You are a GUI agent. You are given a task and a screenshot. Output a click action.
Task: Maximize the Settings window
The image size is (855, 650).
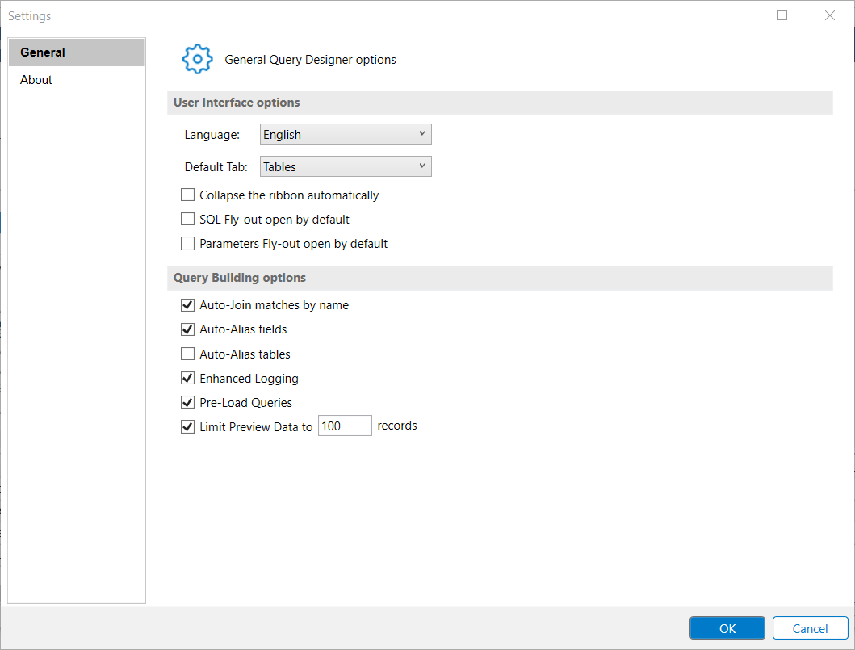[x=782, y=15]
